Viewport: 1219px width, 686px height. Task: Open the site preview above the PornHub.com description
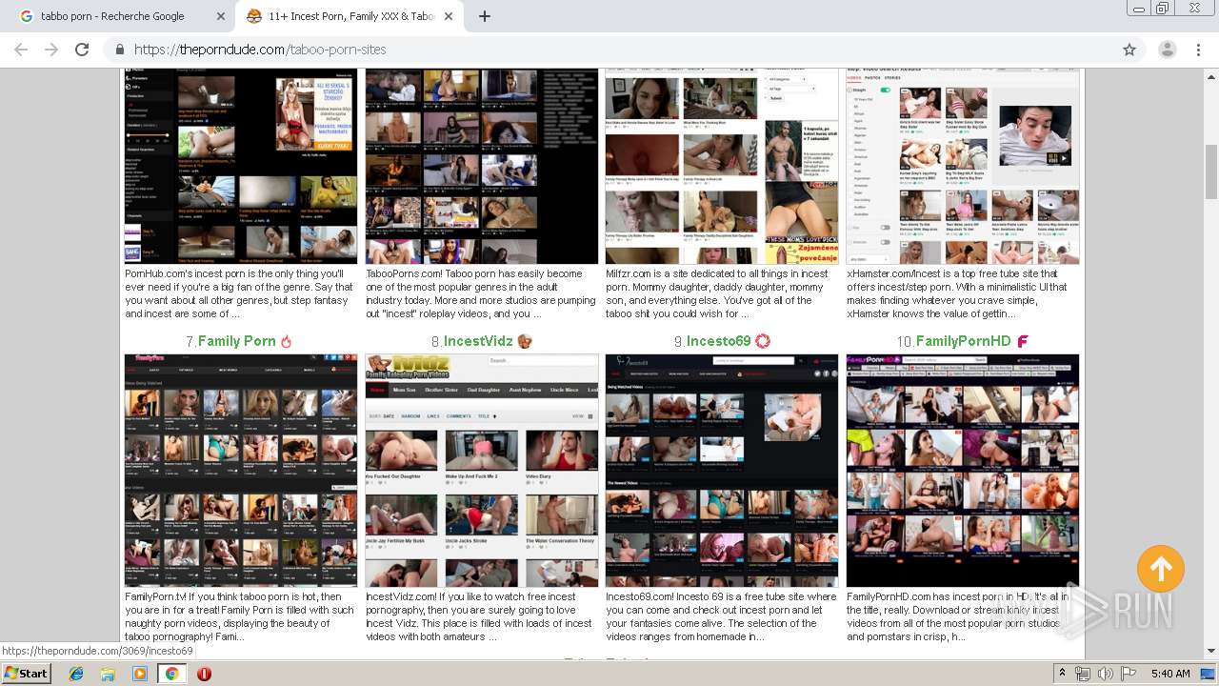tap(241, 166)
